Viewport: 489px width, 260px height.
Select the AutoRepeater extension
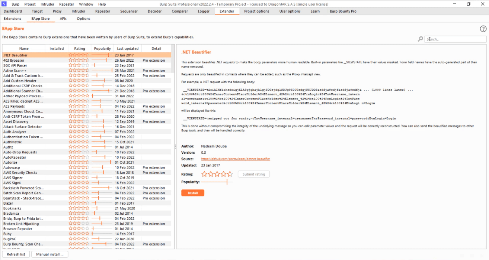click(x=87, y=157)
